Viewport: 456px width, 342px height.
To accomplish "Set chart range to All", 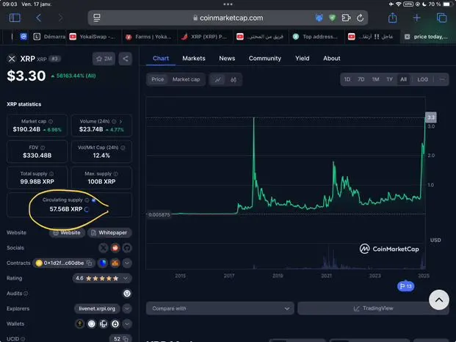I will tap(403, 79).
